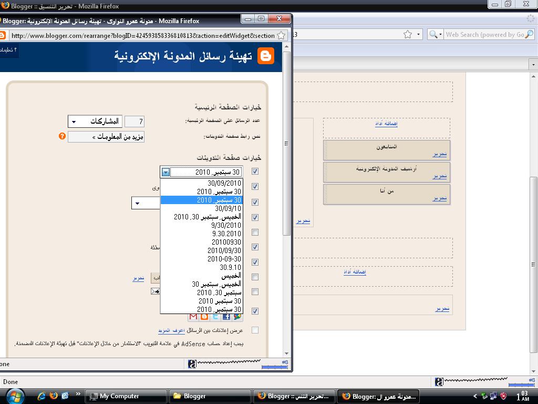This screenshot has height=404, width=538.
Task: Click the Firefox icon in the main window title bar
Action: [x=5, y=5]
